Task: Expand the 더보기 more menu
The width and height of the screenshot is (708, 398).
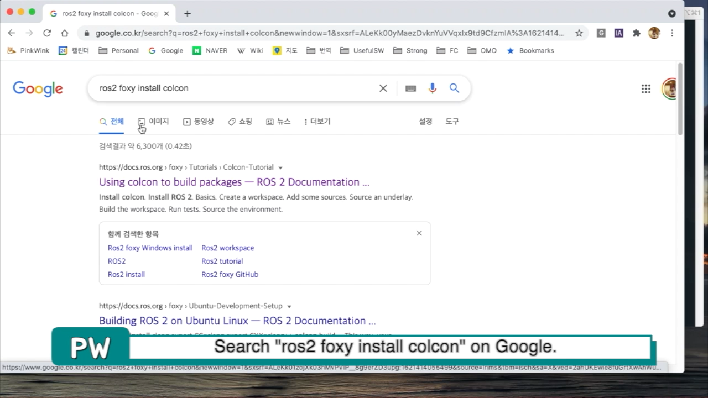Action: coord(317,122)
